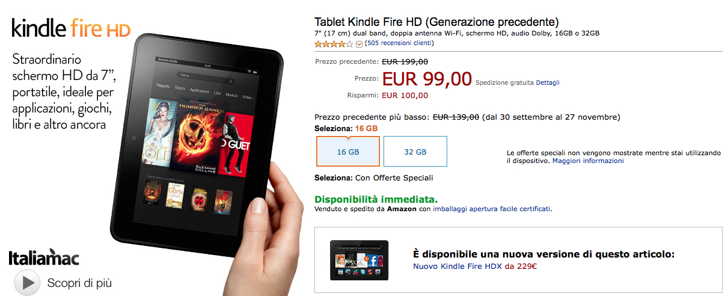
Task: Click the Italiamac watermark logo
Action: 43,257
